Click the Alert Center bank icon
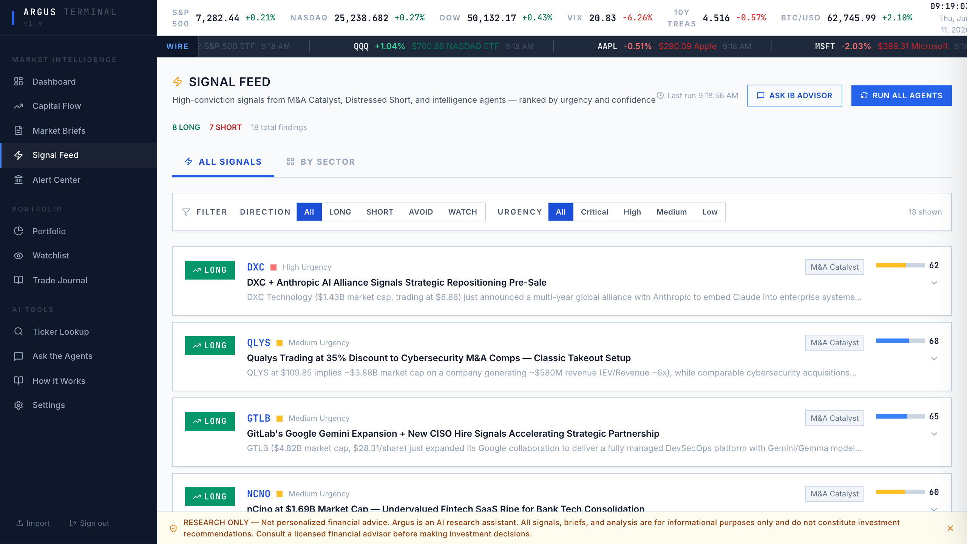This screenshot has width=967, height=544. [x=19, y=179]
